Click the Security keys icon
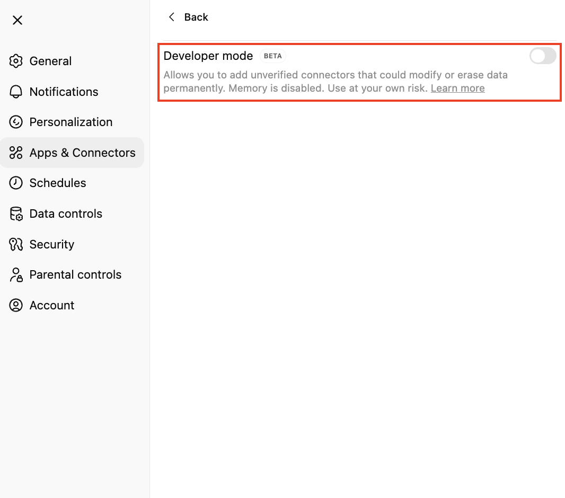565x498 pixels. coord(16,244)
